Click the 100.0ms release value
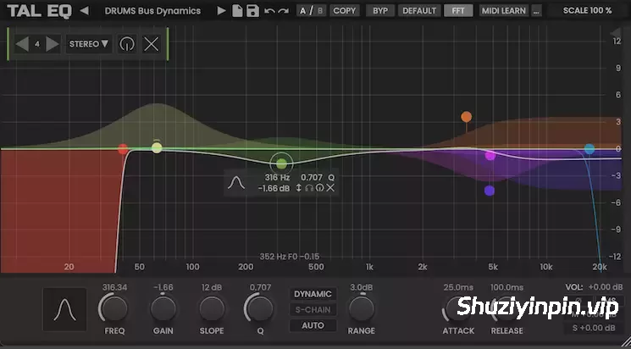Image resolution: width=631 pixels, height=349 pixels. (507, 287)
